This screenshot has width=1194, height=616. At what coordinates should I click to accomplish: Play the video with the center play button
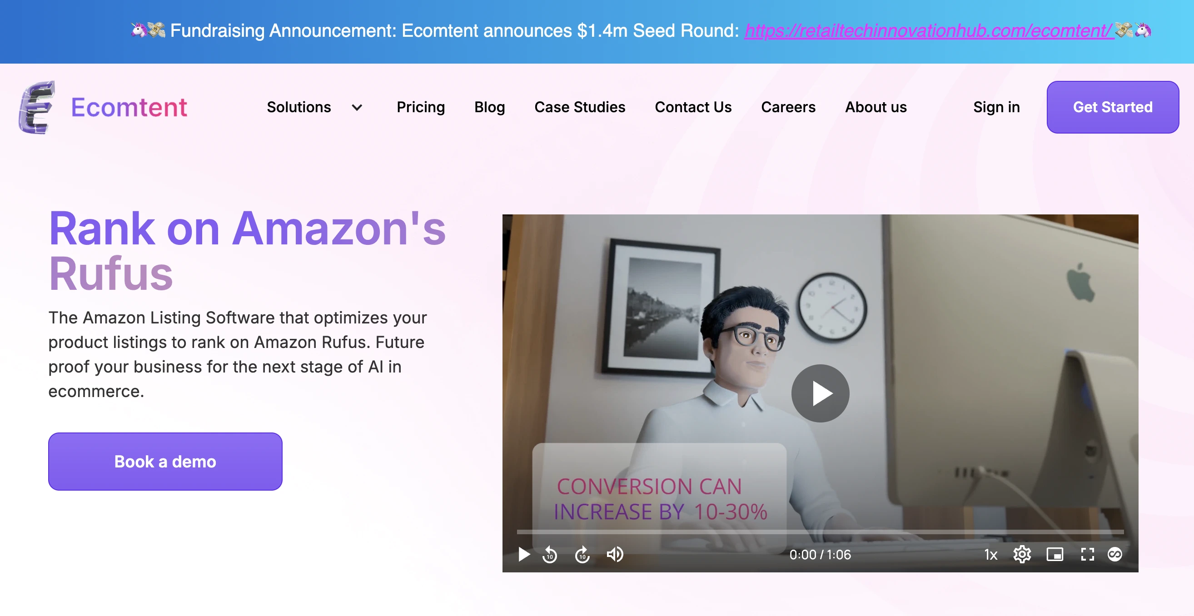[820, 393]
